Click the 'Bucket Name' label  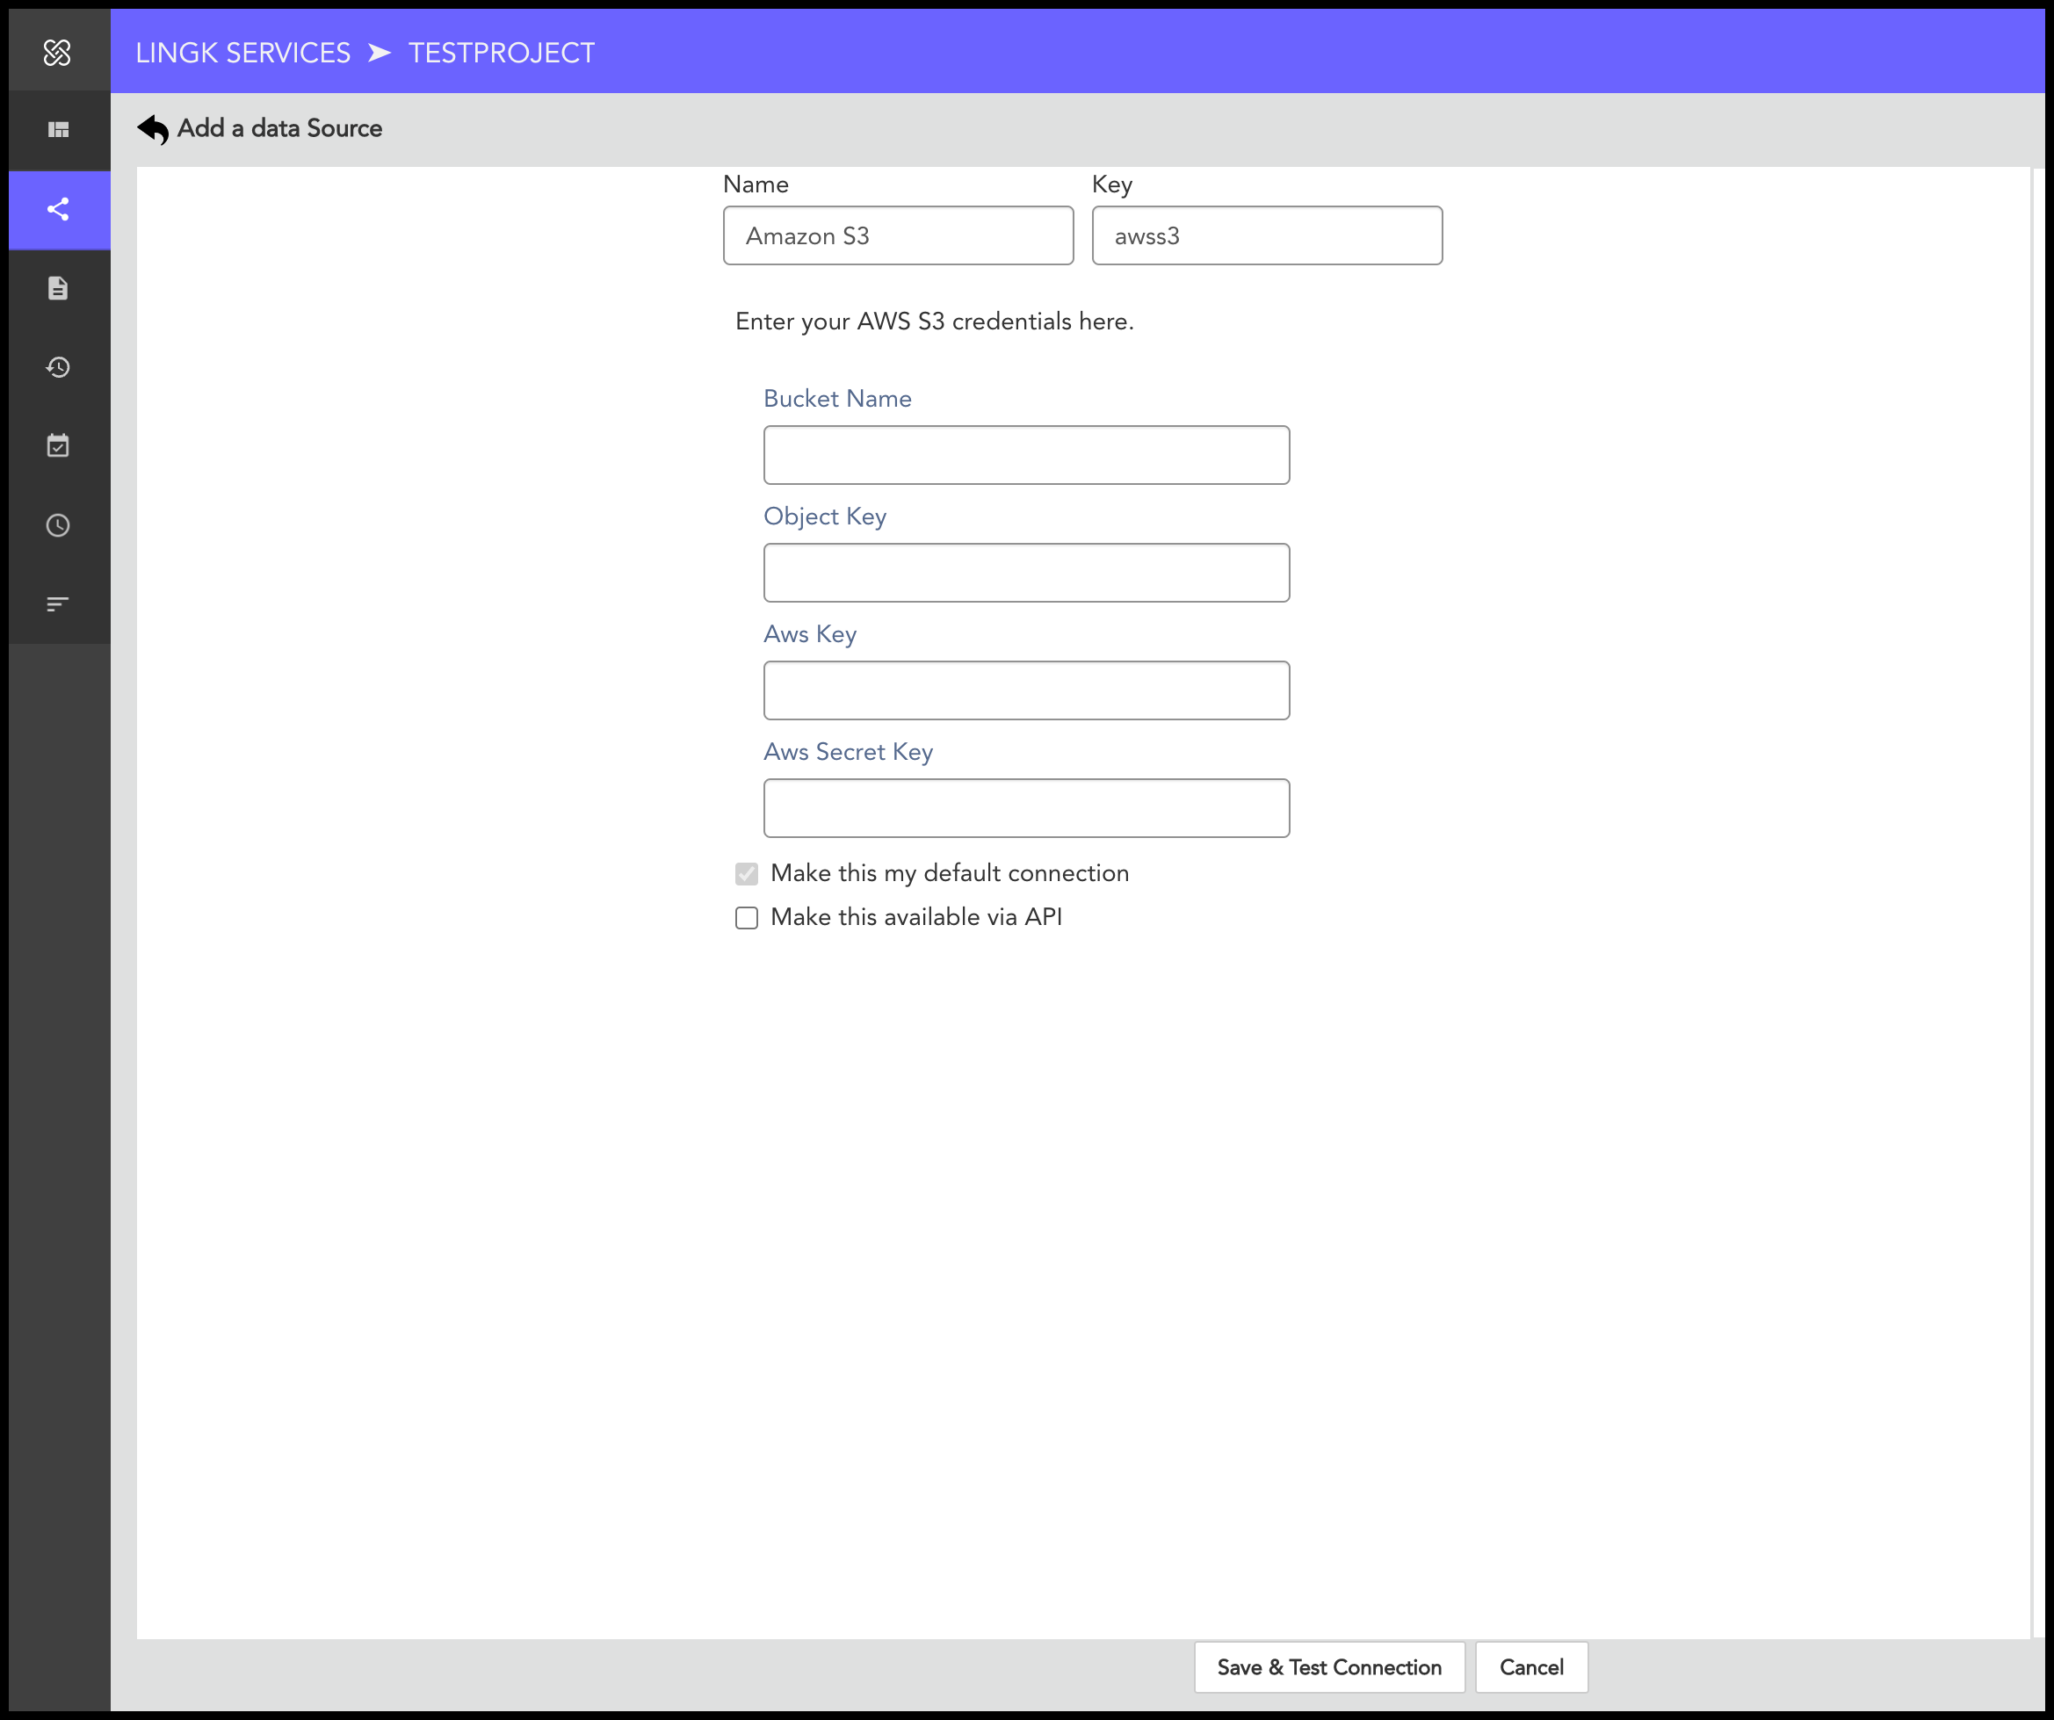(837, 399)
